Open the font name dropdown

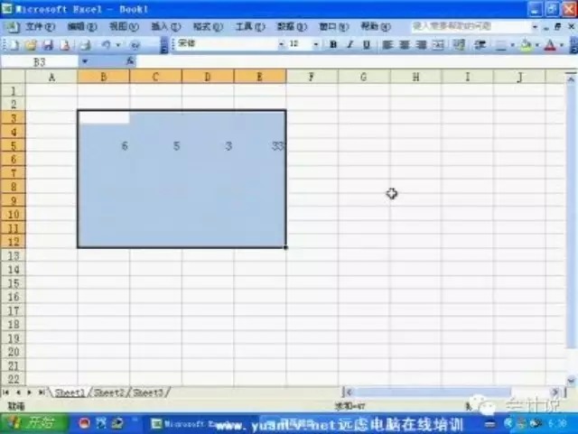tap(282, 44)
